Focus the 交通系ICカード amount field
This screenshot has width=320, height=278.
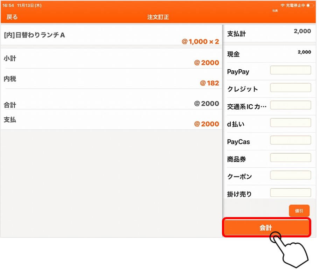tap(290, 105)
